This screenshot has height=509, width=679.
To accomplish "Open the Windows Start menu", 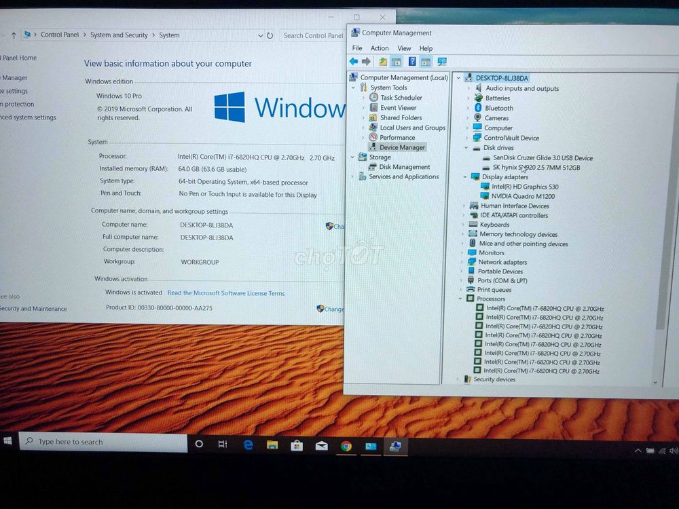I will (x=7, y=441).
